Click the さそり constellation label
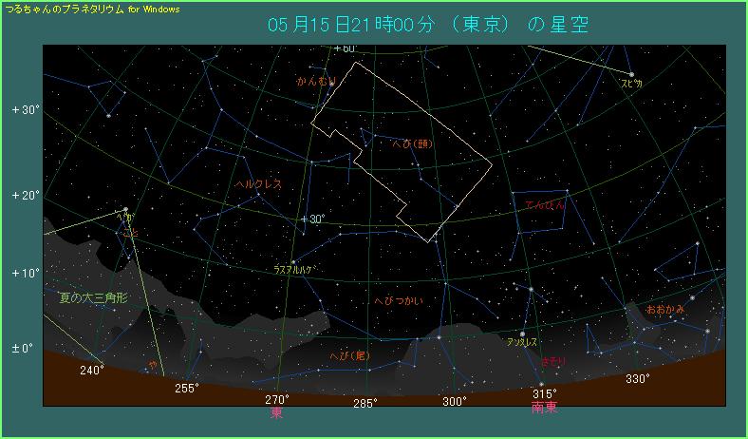The image size is (748, 439). click(x=554, y=363)
